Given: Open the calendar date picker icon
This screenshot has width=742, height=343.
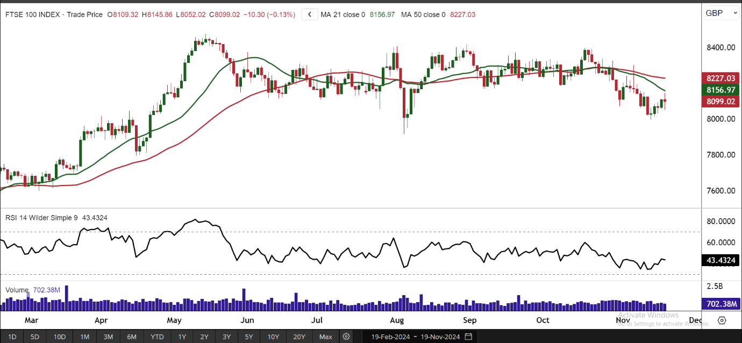Looking at the screenshot, I should click(469, 337).
